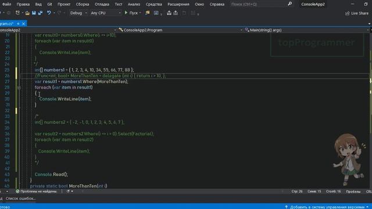372x209 pixels.
Task: Click the Live Share icon
Action: (x=348, y=13)
